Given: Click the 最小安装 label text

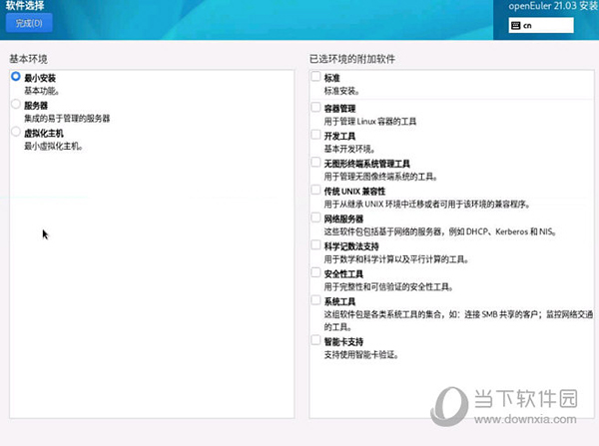Looking at the screenshot, I should coord(40,78).
